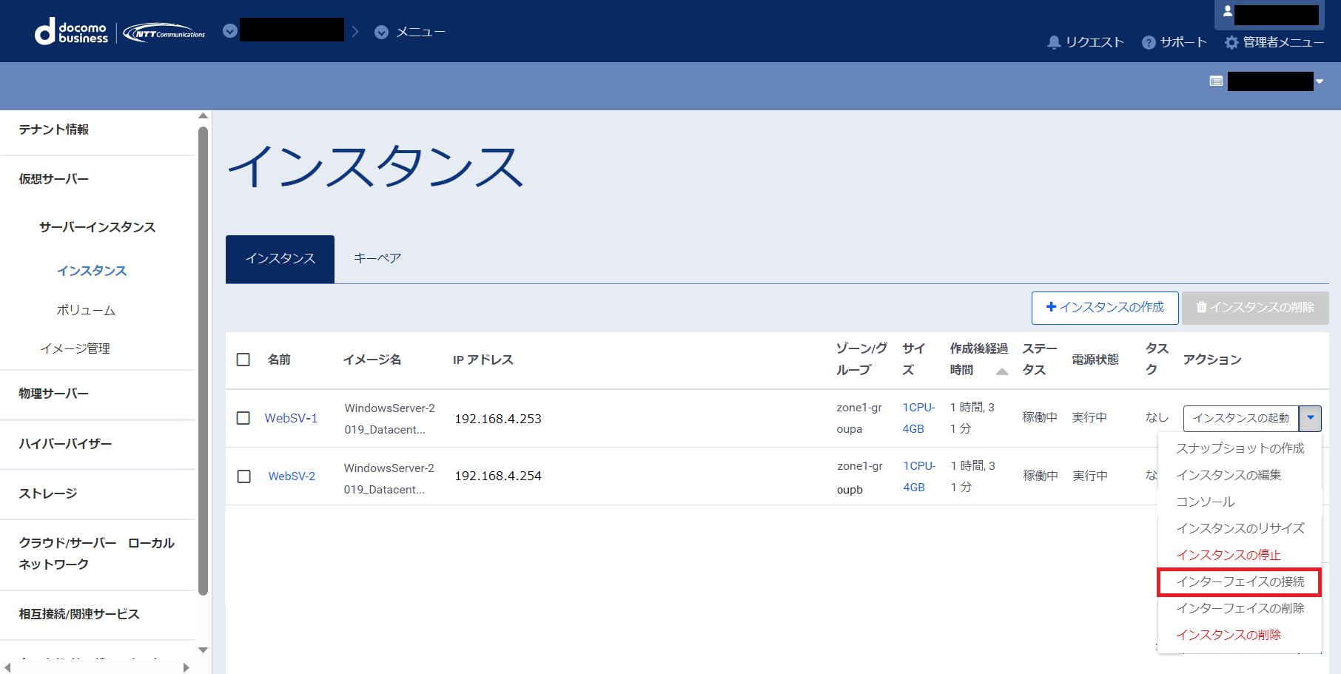Click the circular chevron icon beside メニュー
The image size is (1341, 674).
(381, 32)
